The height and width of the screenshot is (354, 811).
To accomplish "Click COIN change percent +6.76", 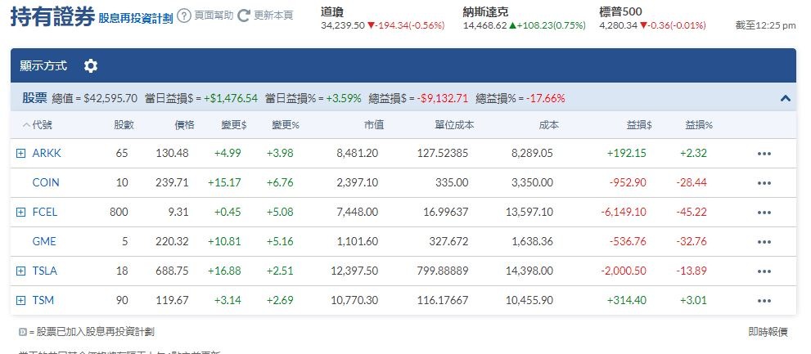I will pos(280,182).
